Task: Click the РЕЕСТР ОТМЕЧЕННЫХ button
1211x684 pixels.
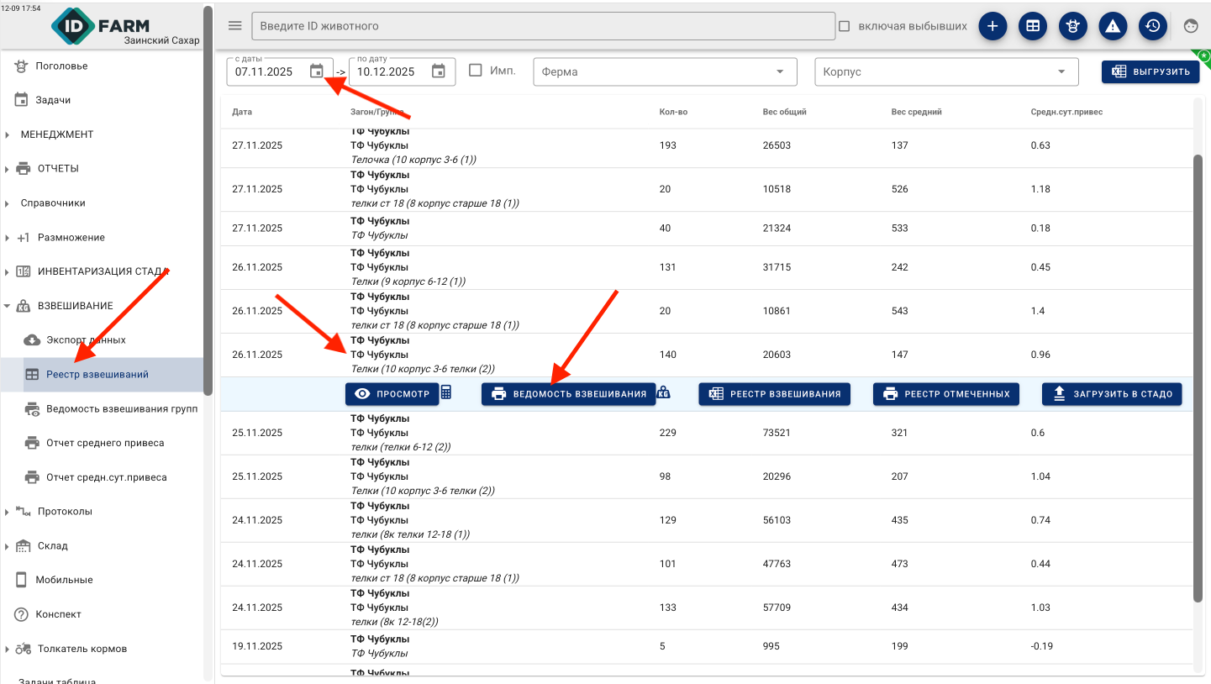Action: pos(946,393)
